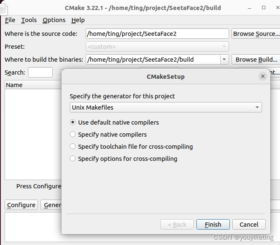Viewport: 280px width, 245px height.
Task: Click the 'Press Configure' status text
Action: pyautogui.click(x=39, y=186)
